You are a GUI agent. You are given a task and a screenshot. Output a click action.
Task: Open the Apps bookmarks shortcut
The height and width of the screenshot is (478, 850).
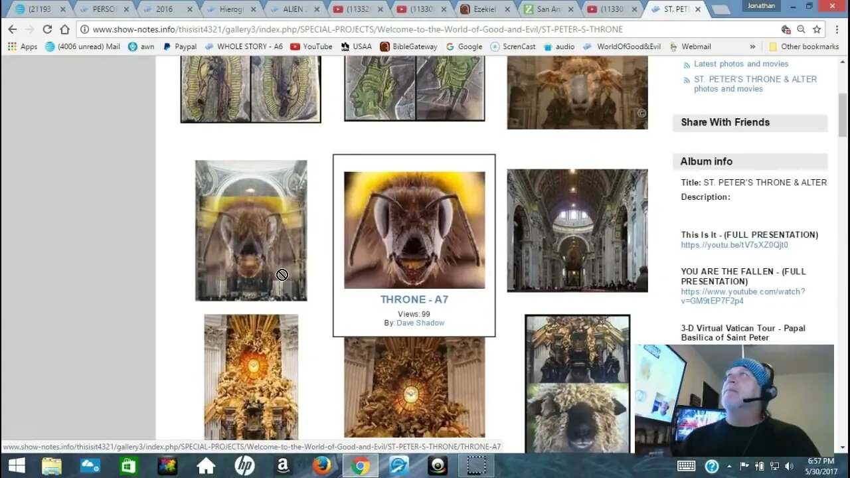pos(23,46)
